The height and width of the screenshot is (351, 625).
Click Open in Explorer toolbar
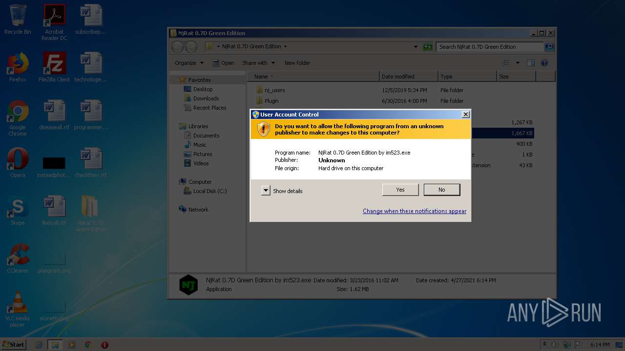(x=223, y=63)
